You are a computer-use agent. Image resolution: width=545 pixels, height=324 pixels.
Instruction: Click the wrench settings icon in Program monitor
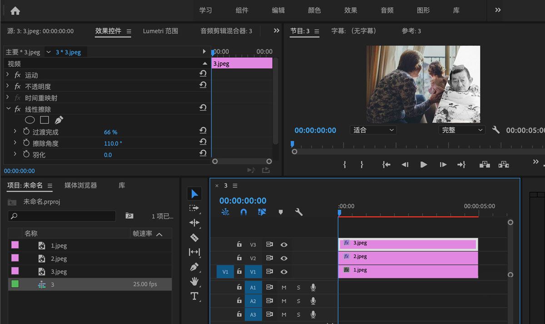[x=495, y=129]
